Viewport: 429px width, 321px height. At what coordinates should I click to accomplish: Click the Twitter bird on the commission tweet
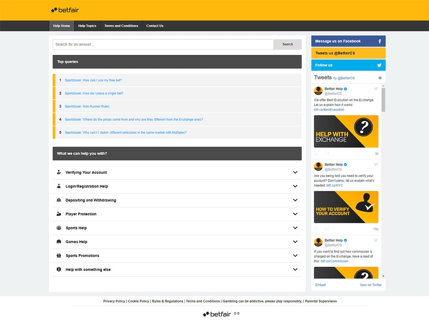pyautogui.click(x=376, y=240)
